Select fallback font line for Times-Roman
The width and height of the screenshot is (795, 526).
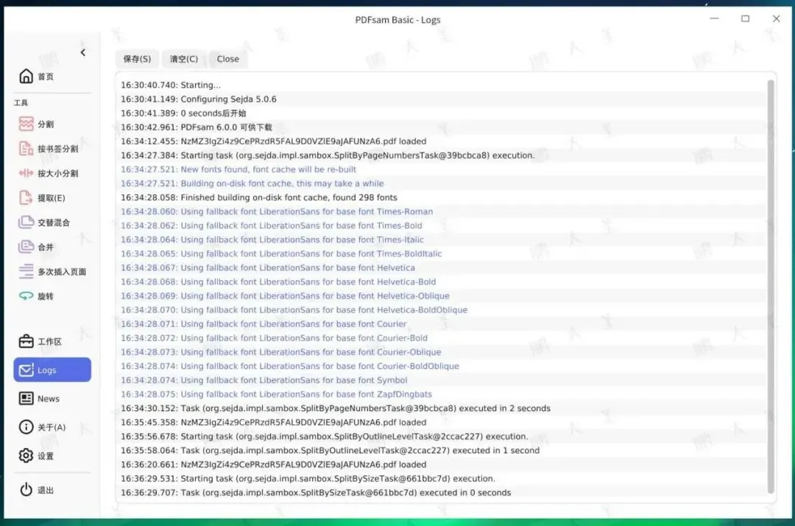coord(441,211)
